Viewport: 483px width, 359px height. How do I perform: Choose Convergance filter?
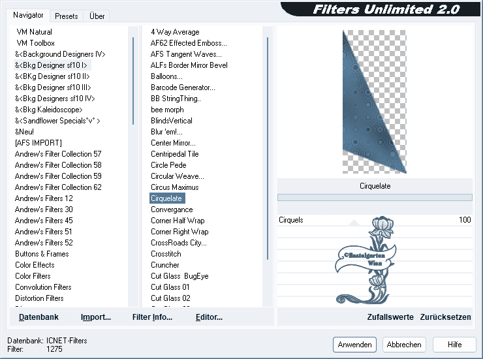coord(172,210)
